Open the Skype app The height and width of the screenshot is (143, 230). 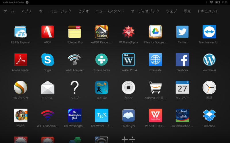click(47, 59)
